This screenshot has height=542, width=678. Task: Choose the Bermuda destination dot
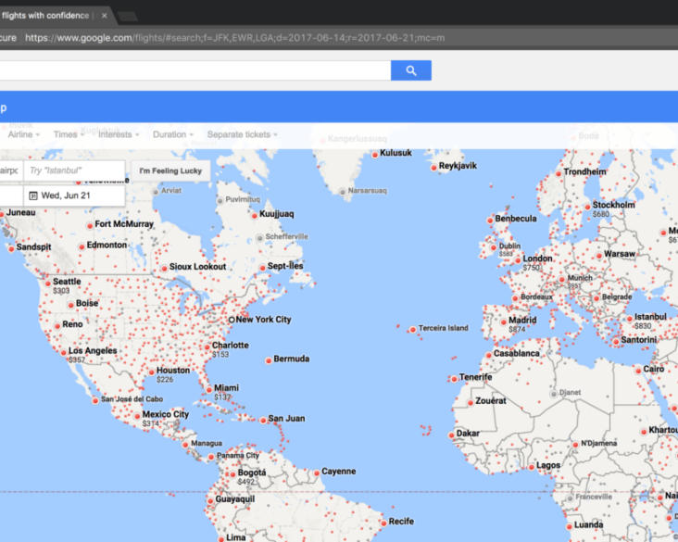click(x=269, y=360)
